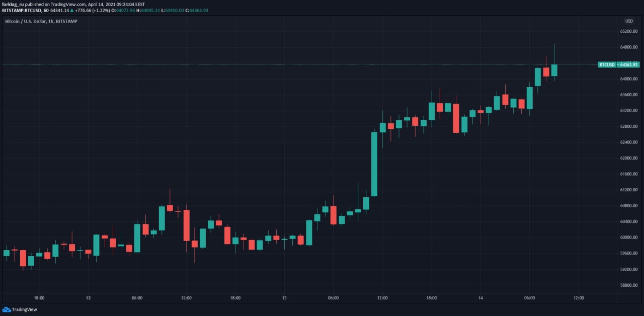Screen dimensions: 644x316
Task: Click the TradingView cloud logo icon
Action: point(7,309)
